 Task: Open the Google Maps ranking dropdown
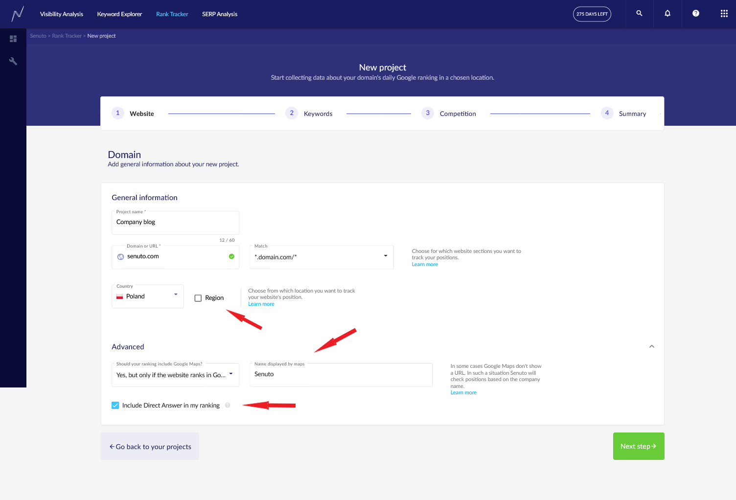[x=175, y=375]
